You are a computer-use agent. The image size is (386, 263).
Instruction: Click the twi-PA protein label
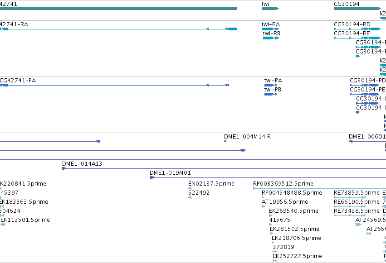pyautogui.click(x=273, y=81)
